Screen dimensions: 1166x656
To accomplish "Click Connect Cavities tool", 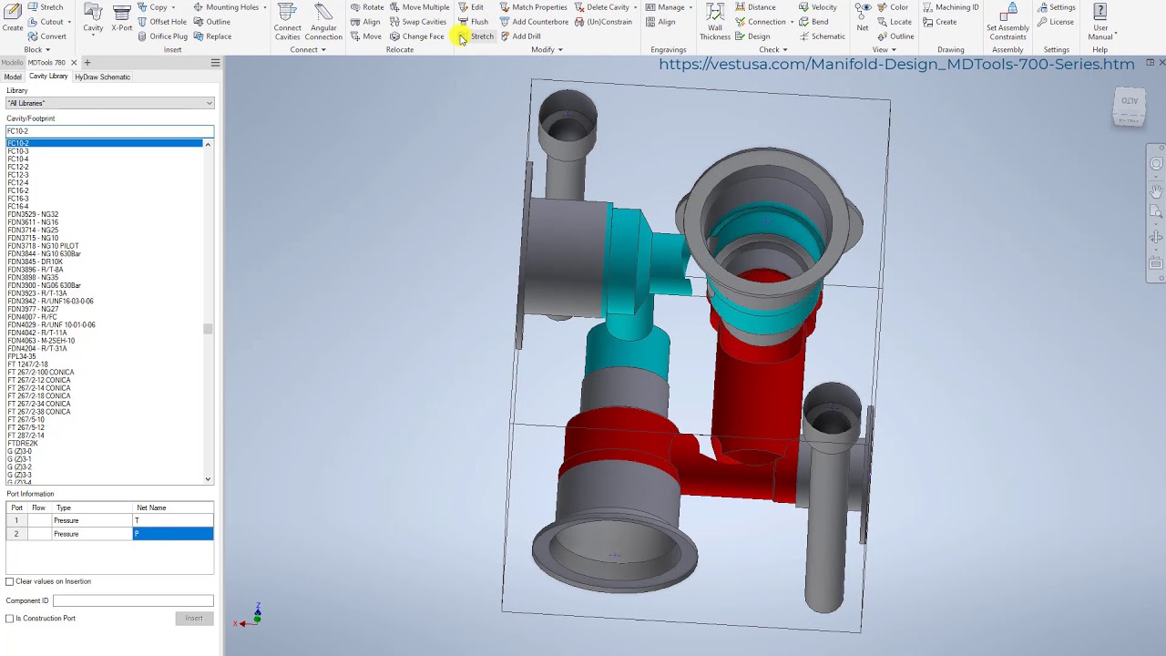I will pos(287,22).
